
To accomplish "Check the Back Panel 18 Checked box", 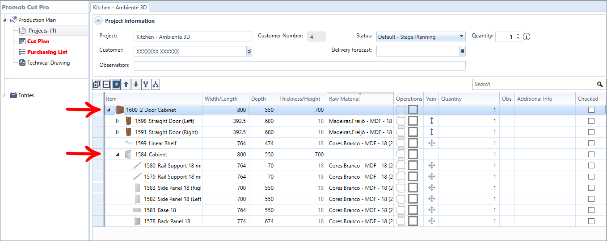I will click(591, 221).
